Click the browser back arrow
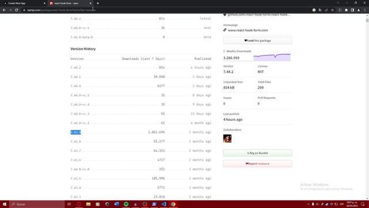This screenshot has width=369, height=208. click(x=4, y=10)
